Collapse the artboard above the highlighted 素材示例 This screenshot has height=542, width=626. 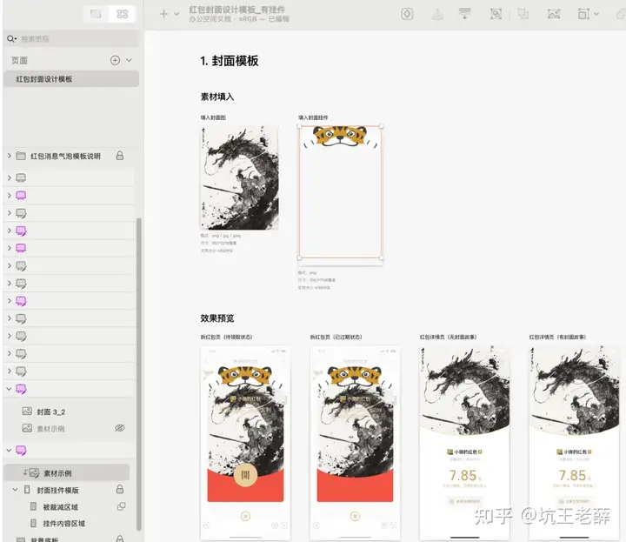10,450
